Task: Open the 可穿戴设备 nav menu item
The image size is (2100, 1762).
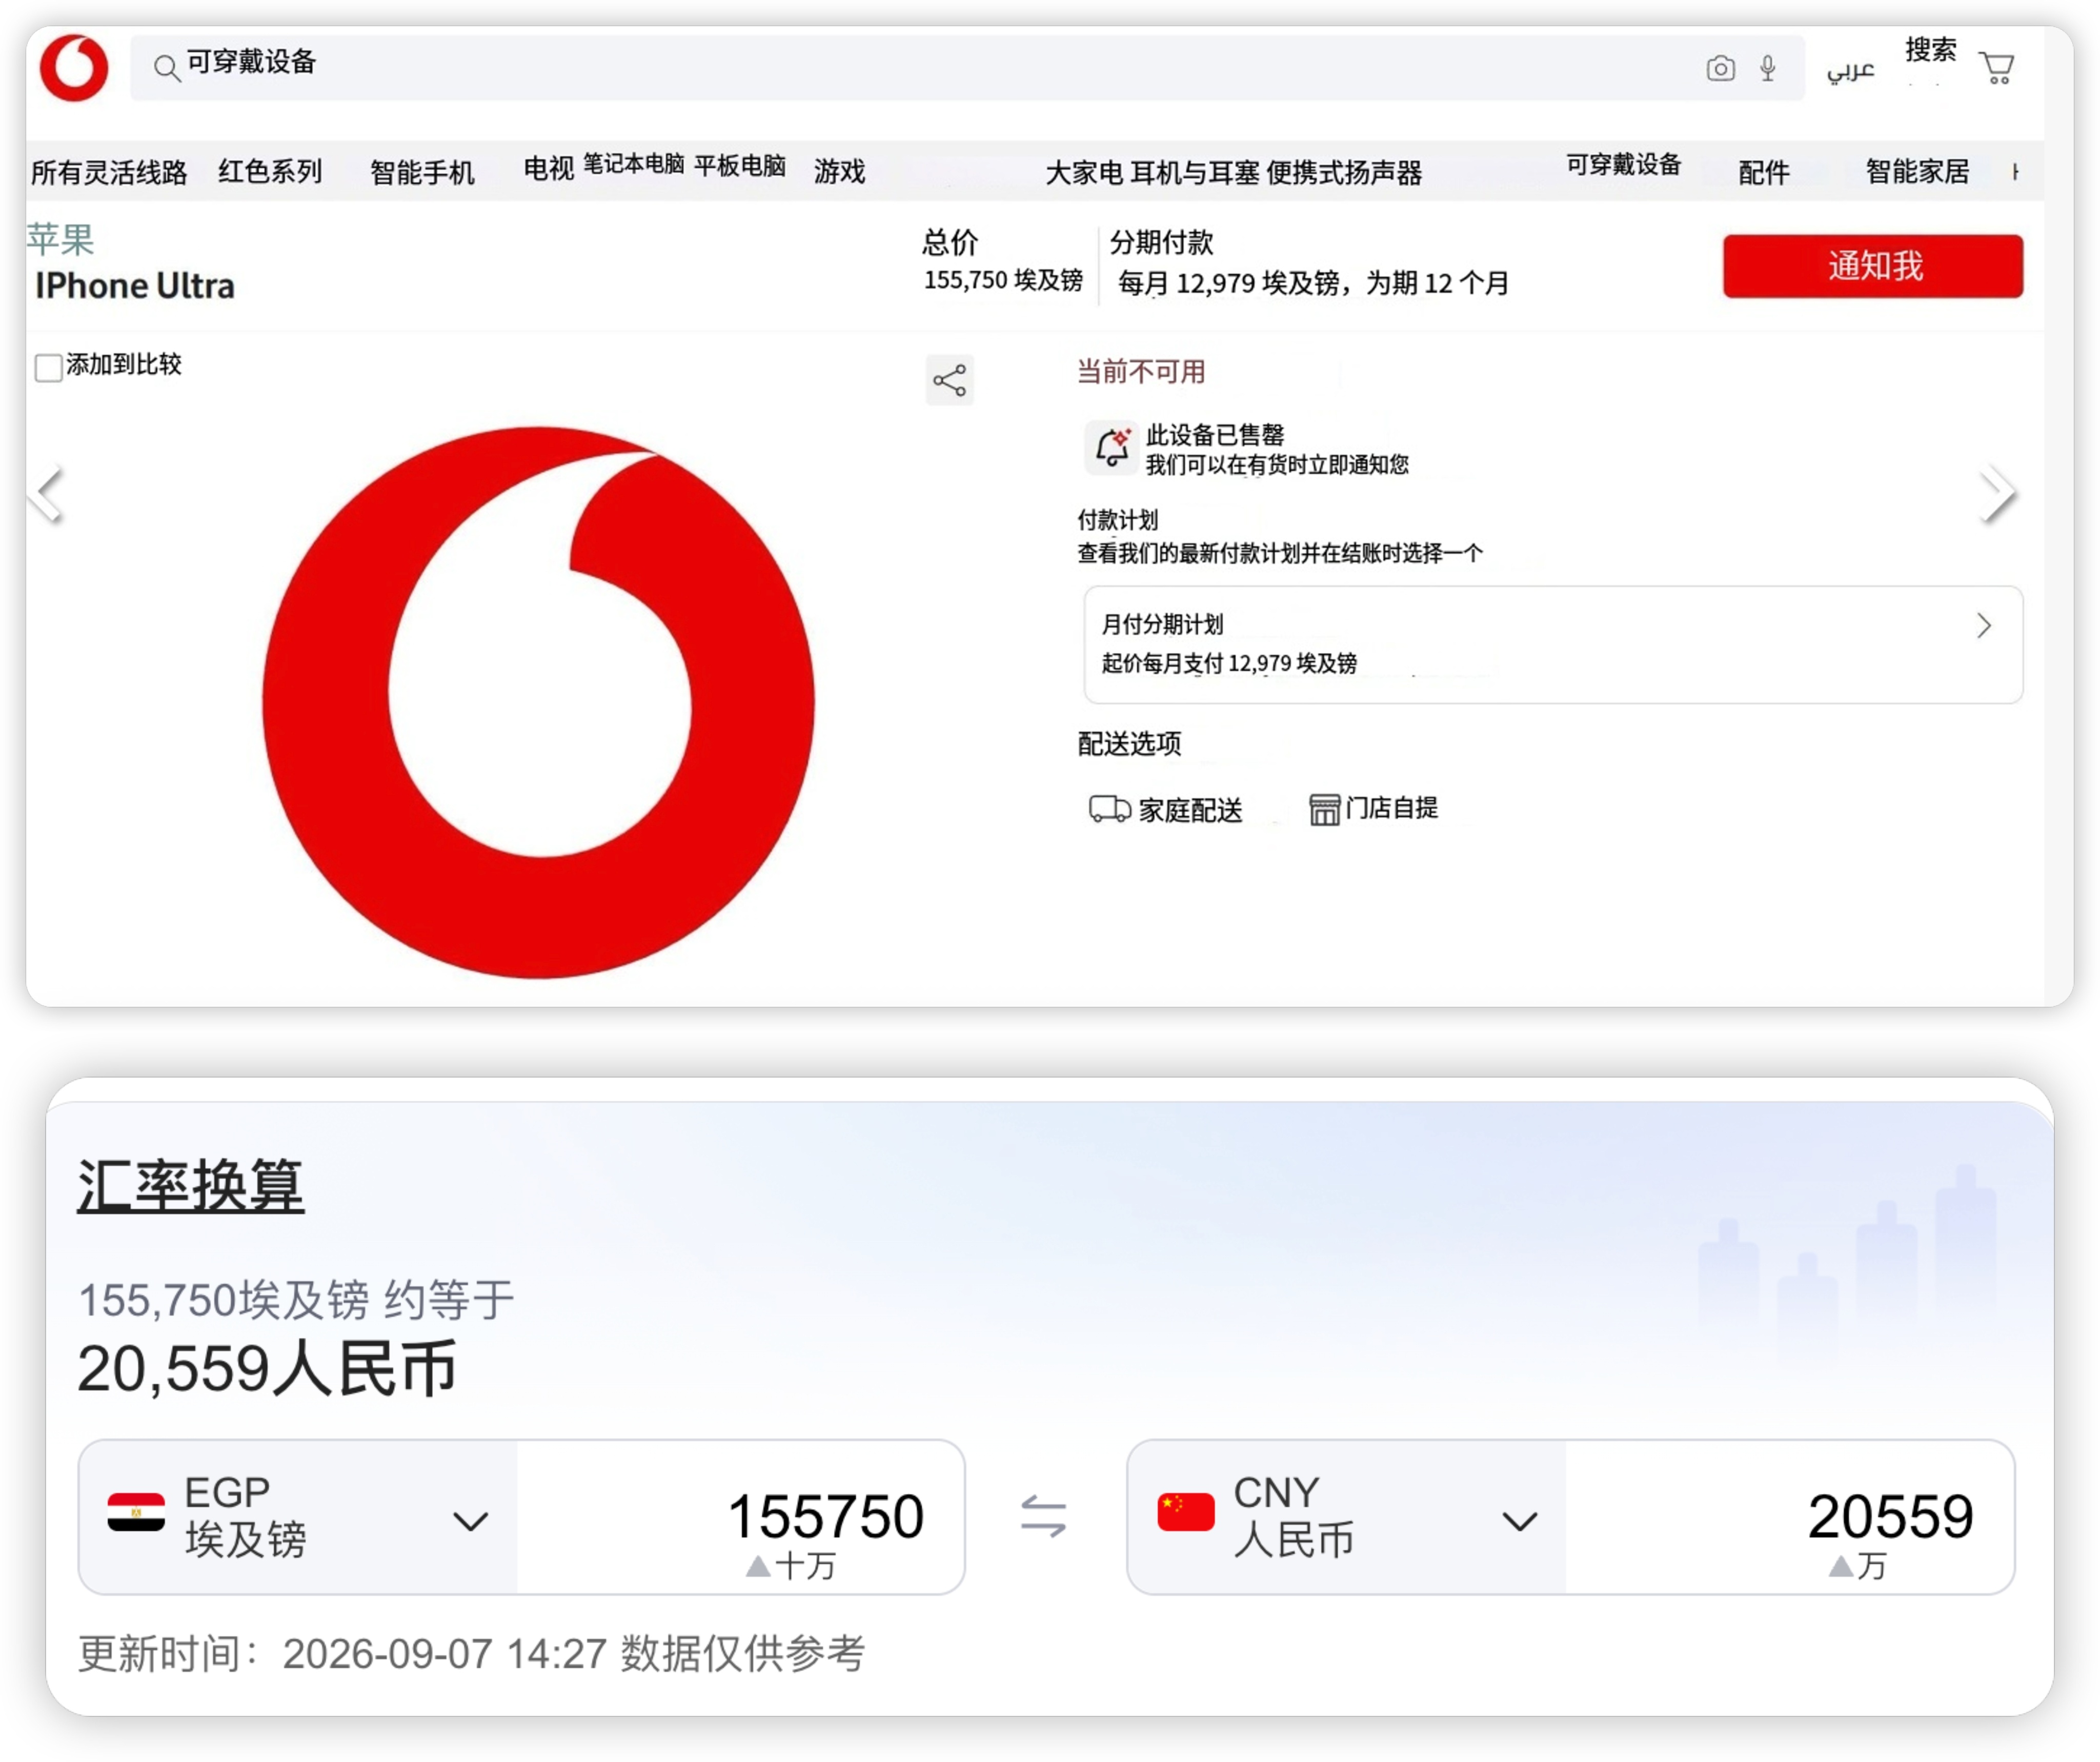Action: tap(1624, 165)
